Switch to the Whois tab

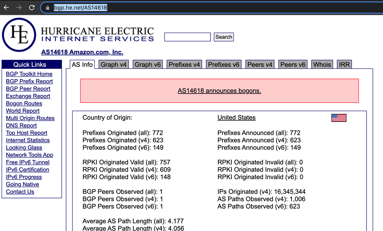[322, 64]
